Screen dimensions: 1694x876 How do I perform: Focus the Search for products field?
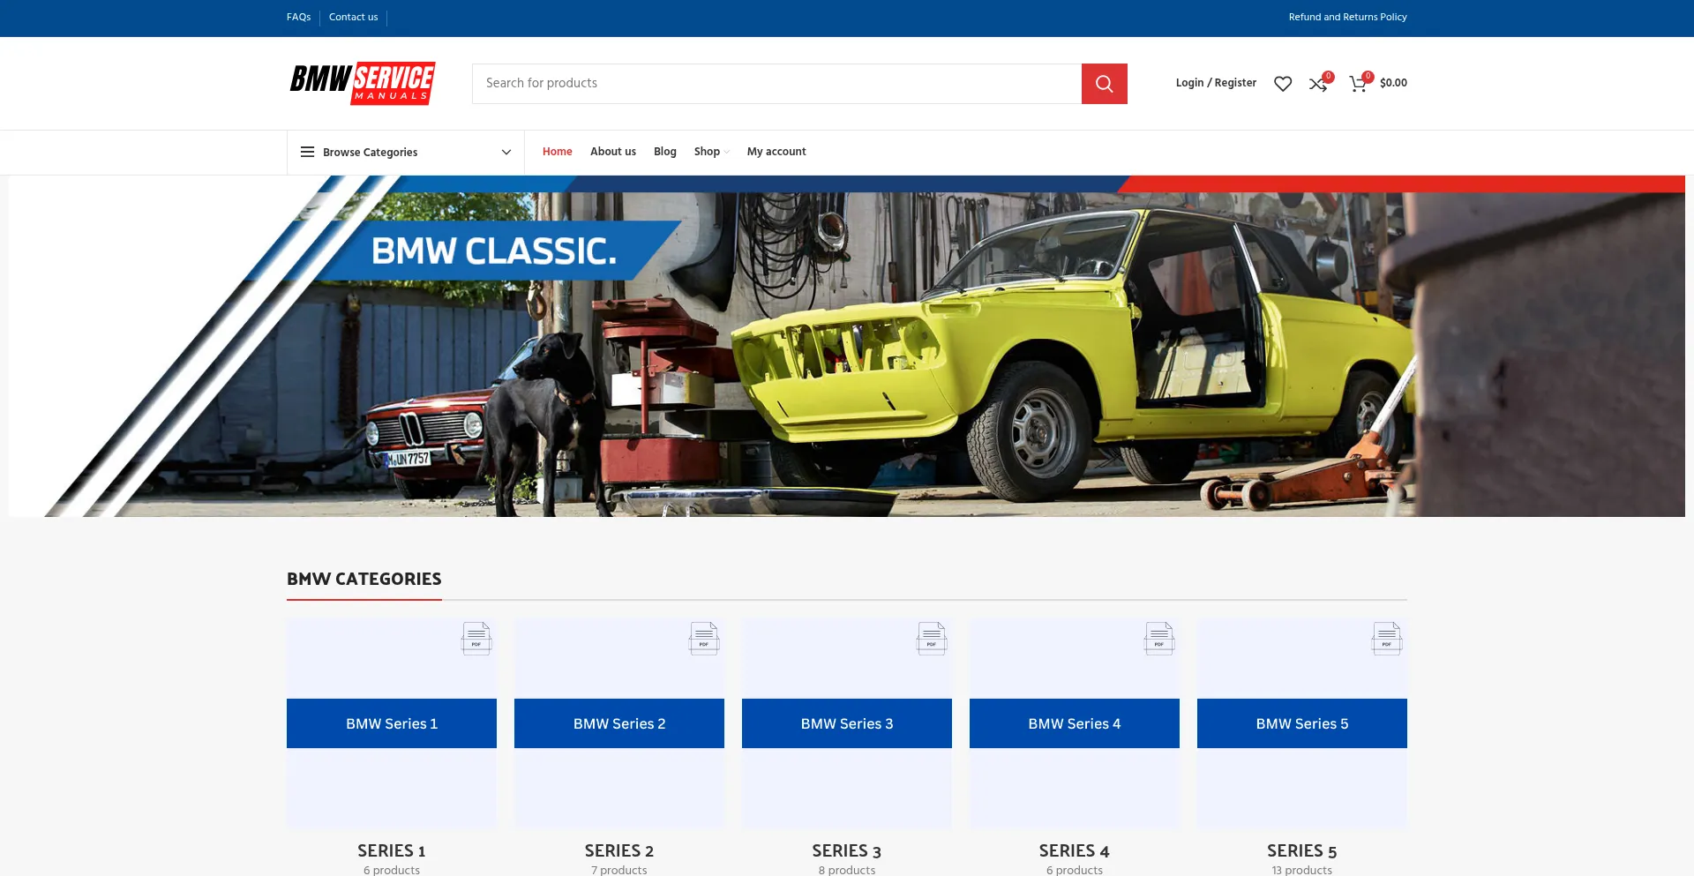coord(776,84)
